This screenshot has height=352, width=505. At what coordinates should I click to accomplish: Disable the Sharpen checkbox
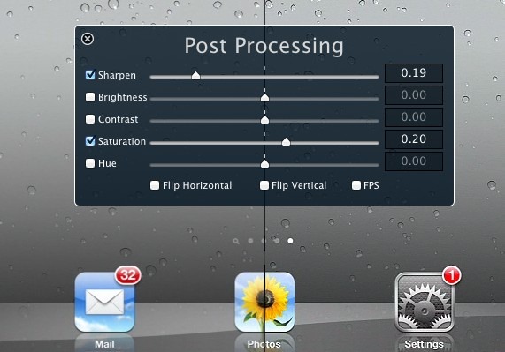[x=90, y=75]
